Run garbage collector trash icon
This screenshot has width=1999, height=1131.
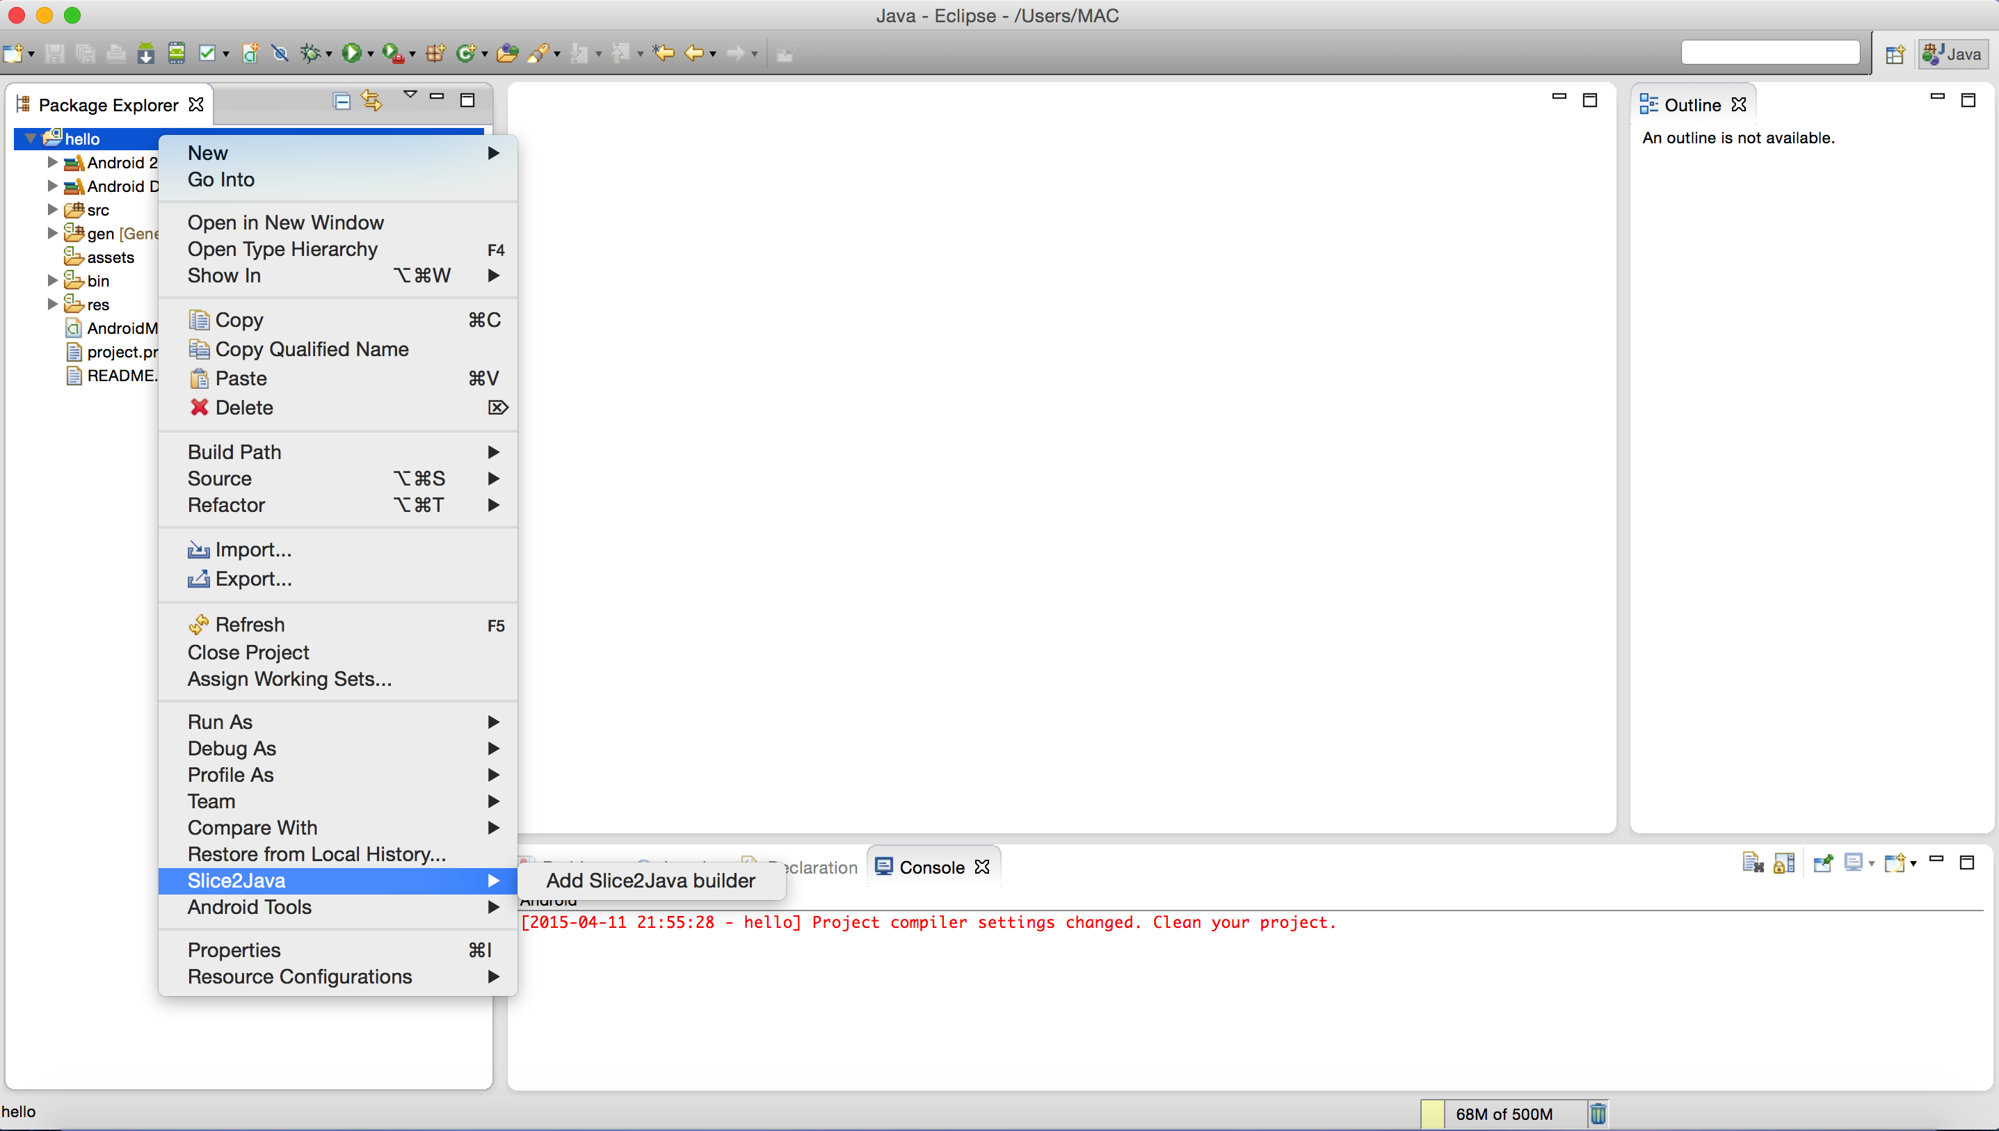[x=1598, y=1113]
